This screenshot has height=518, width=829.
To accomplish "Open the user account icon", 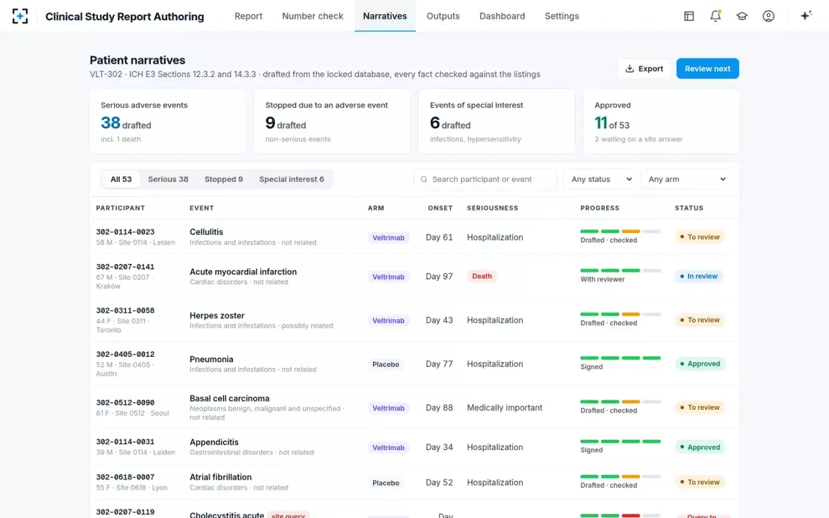I will click(769, 16).
